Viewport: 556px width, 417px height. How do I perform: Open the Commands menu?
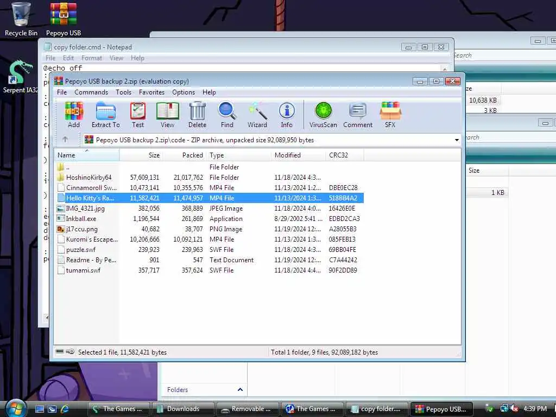click(x=91, y=92)
